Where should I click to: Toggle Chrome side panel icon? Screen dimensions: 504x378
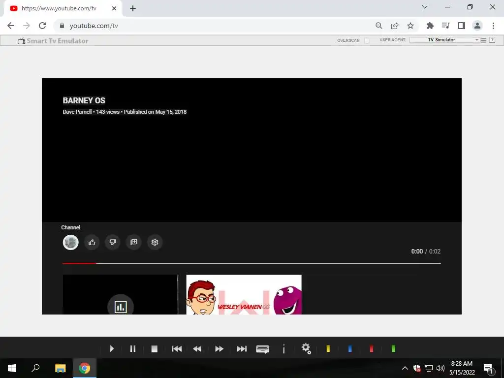point(462,26)
